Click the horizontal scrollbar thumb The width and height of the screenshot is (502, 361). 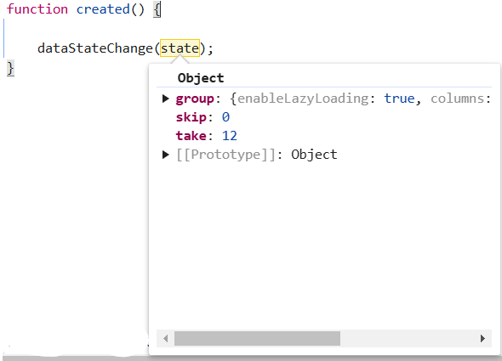click(x=257, y=338)
